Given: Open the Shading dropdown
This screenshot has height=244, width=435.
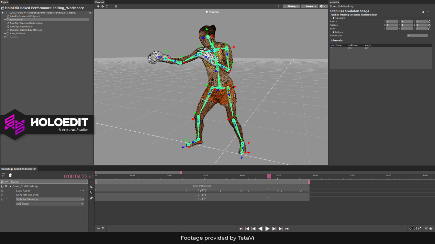Looking at the screenshot, I should click(291, 6).
